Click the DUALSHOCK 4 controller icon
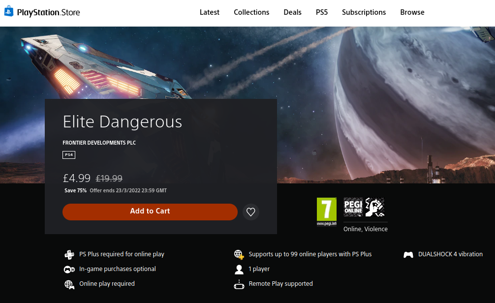This screenshot has width=495, height=303. (408, 255)
